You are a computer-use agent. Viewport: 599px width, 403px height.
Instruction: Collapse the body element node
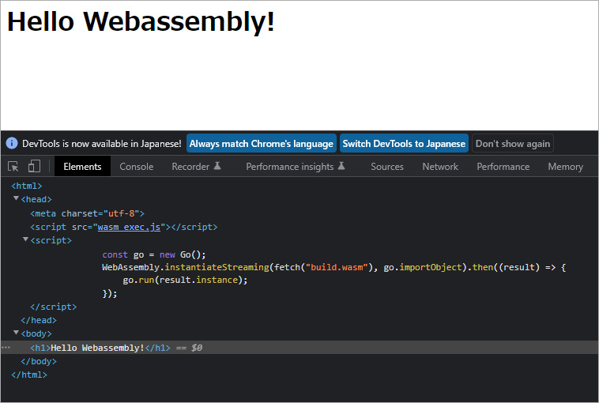tap(16, 333)
